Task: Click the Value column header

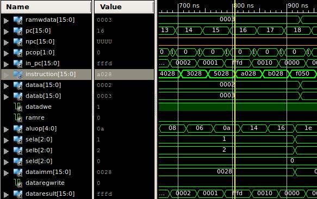Action: 124,7
